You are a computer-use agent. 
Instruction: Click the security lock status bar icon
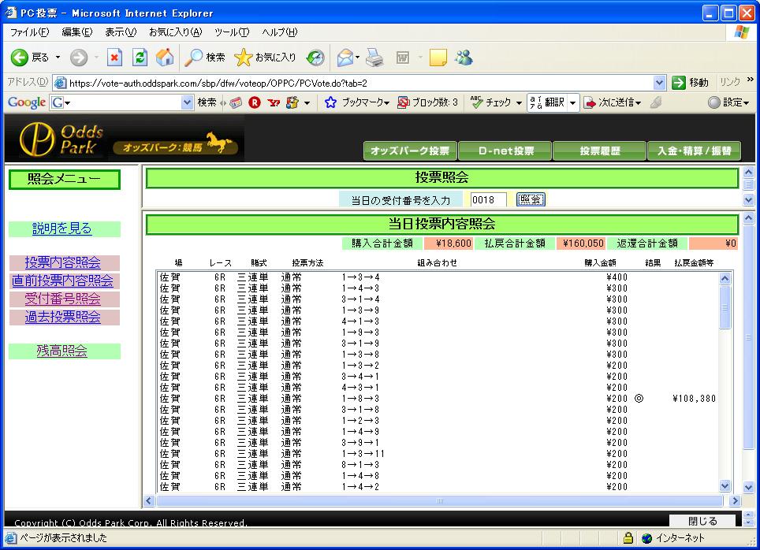(628, 538)
